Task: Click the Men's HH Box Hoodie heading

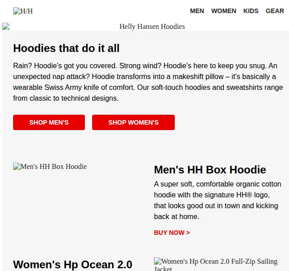Action: click(210, 170)
